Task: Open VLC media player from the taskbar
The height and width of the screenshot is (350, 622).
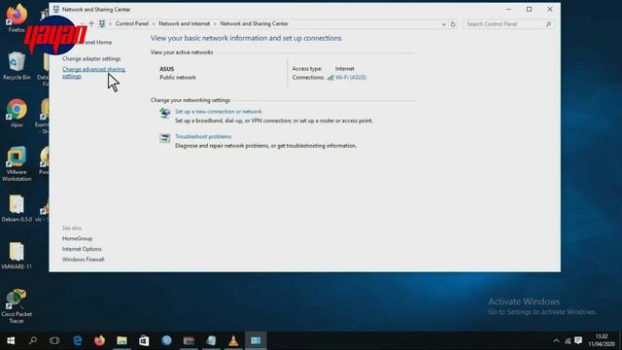Action: pos(233,340)
